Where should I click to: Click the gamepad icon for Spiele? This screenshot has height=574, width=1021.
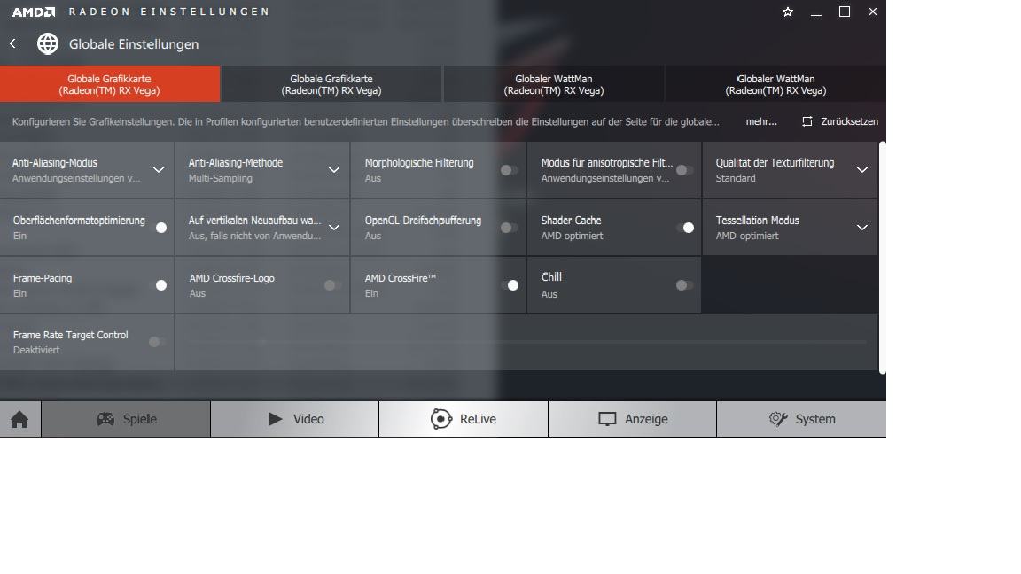[x=105, y=419]
